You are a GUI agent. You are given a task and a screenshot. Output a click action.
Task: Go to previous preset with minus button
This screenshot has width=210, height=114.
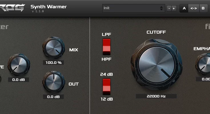coord(169,8)
